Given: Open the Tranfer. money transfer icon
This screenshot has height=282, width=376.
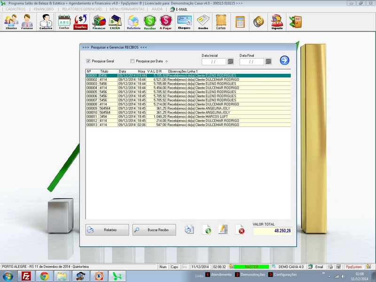Looking at the screenshot, I should click(80, 22).
